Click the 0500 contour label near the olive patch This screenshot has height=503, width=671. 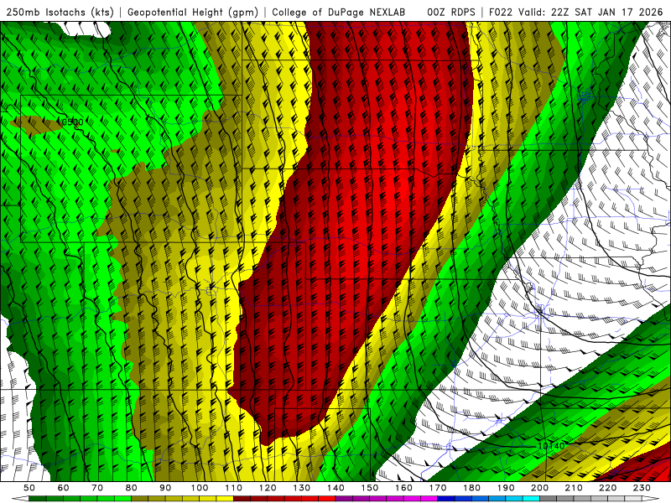(72, 122)
